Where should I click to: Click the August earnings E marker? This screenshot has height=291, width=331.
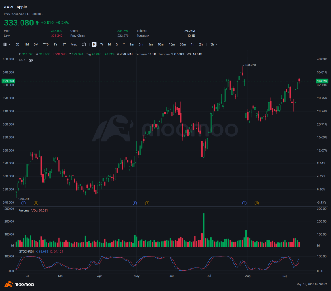pos(244,203)
